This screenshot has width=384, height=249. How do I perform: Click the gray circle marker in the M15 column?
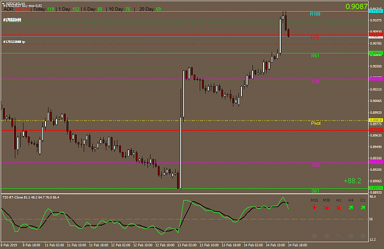315,235
